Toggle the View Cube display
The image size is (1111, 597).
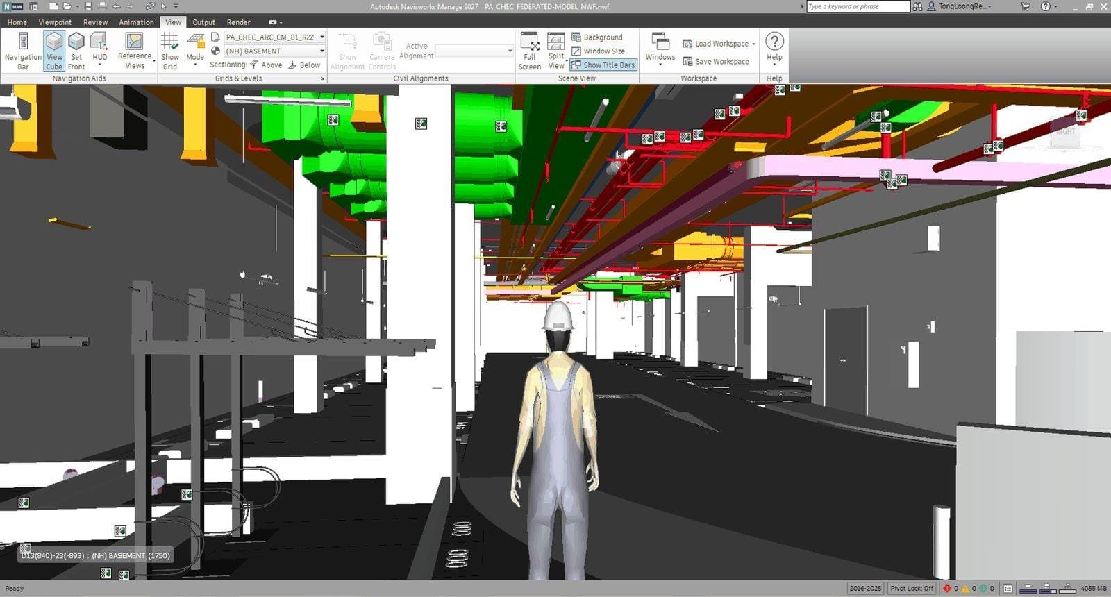(54, 51)
